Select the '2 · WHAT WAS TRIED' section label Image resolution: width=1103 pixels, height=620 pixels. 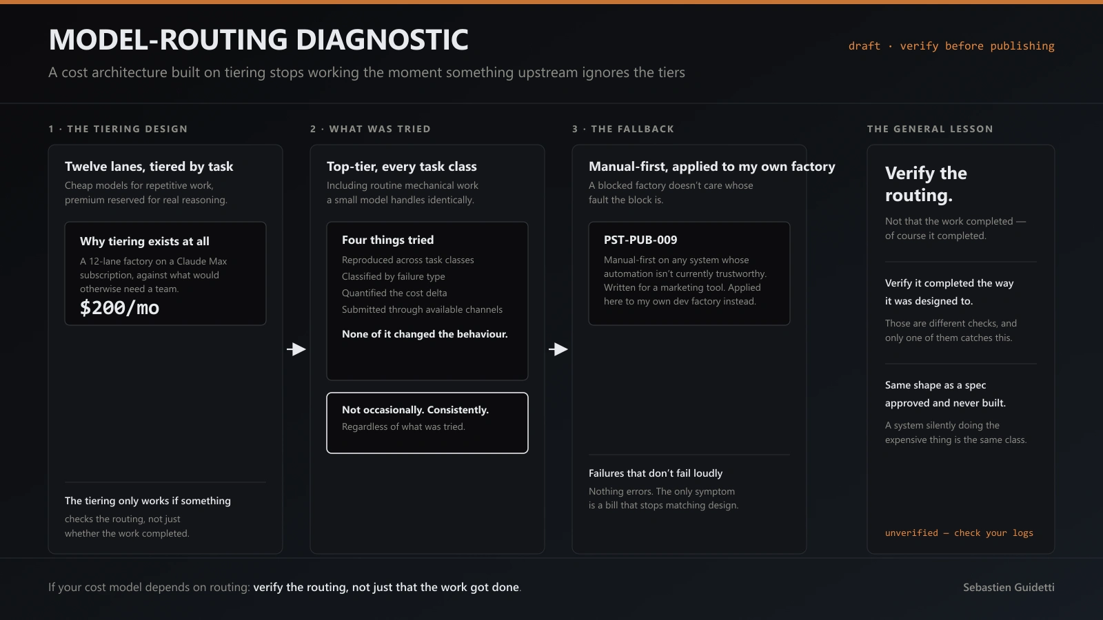[x=370, y=129]
